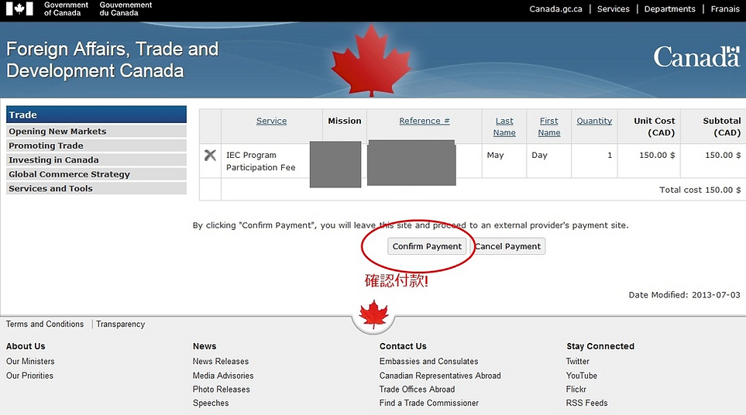Open Find a Trade Commissioner link
746x415 pixels.
[x=429, y=403]
